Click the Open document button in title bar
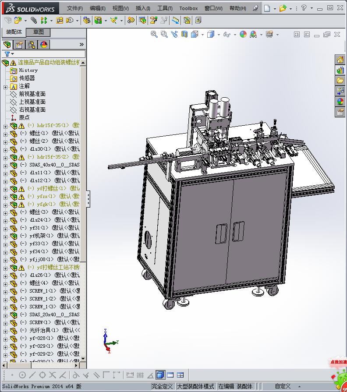The height and width of the screenshot is (392, 347). [283, 8]
